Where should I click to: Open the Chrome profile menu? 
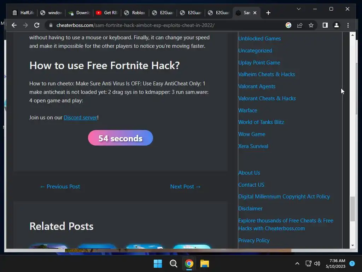point(337,25)
